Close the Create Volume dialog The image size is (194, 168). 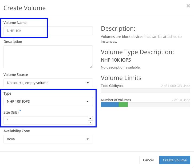(188, 6)
